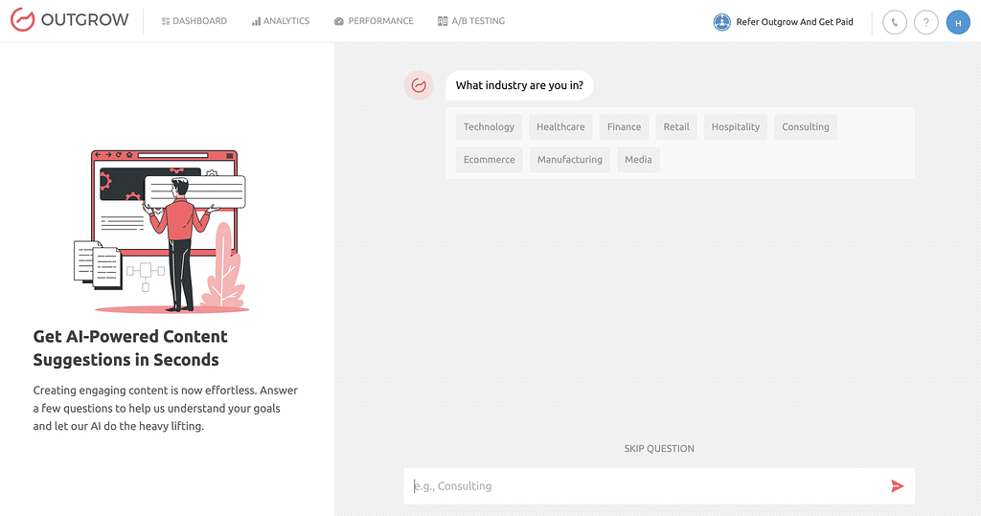Pick the Finance industry option
Viewport: 981px width, 516px height.
(624, 126)
